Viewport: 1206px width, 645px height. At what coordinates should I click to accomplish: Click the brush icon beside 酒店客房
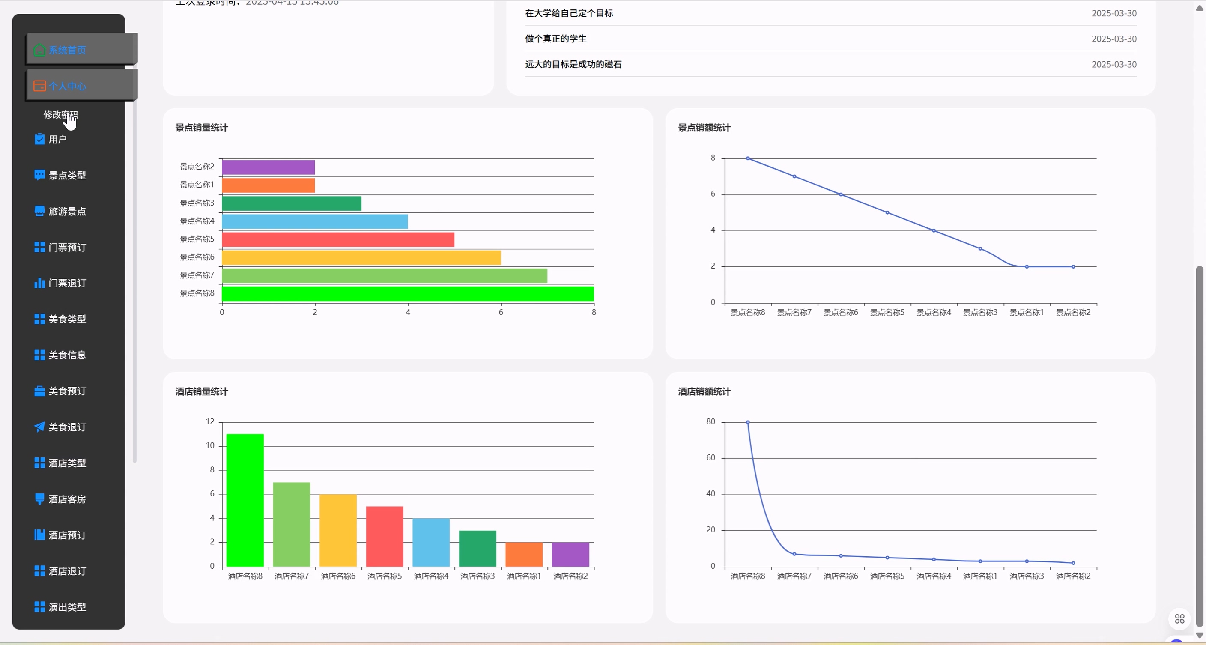tap(39, 499)
